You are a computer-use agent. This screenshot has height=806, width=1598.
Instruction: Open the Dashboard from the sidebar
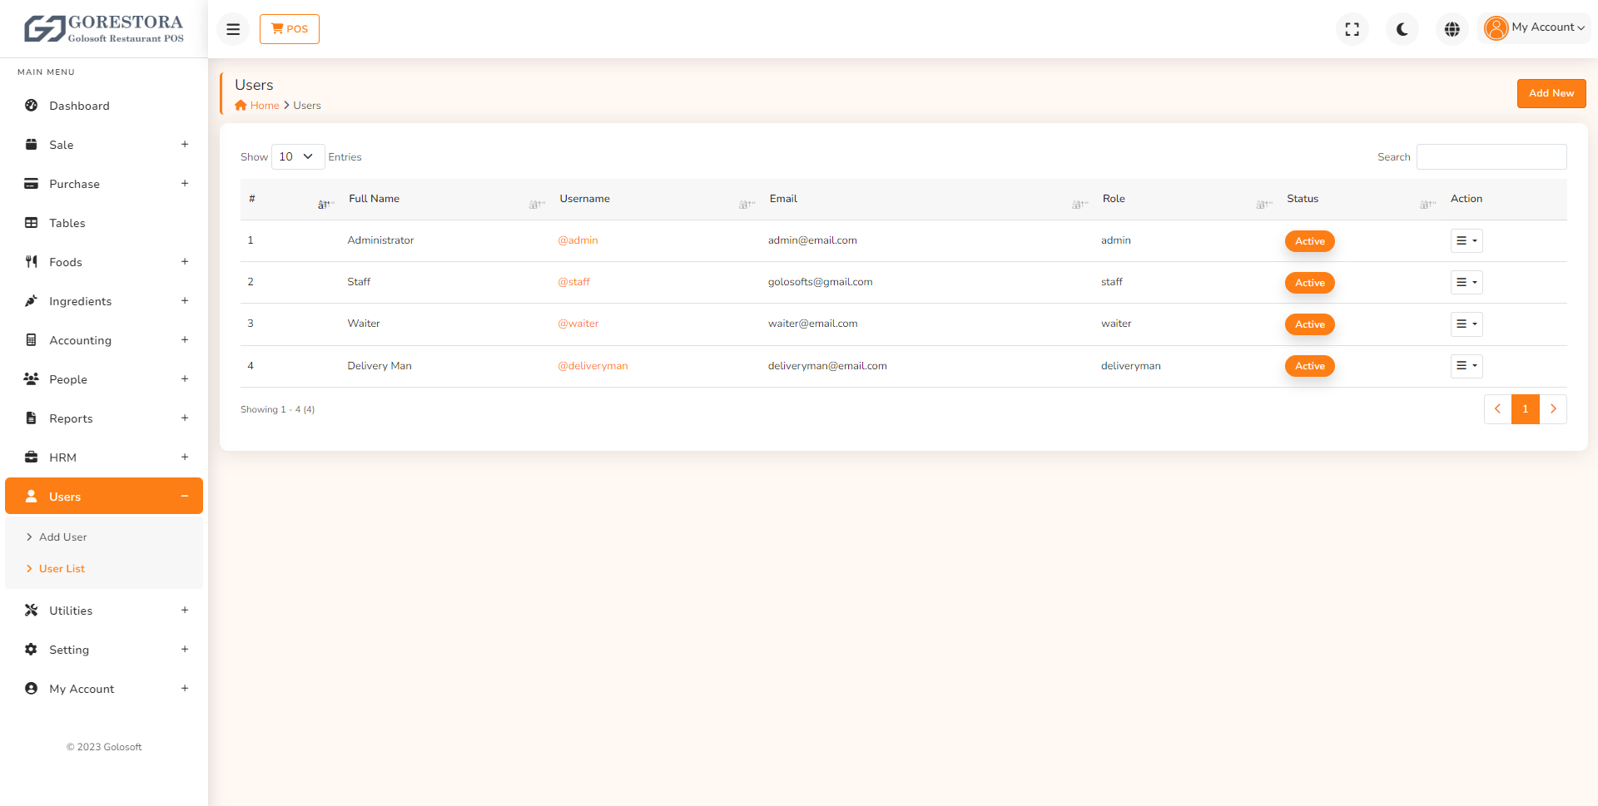[79, 106]
